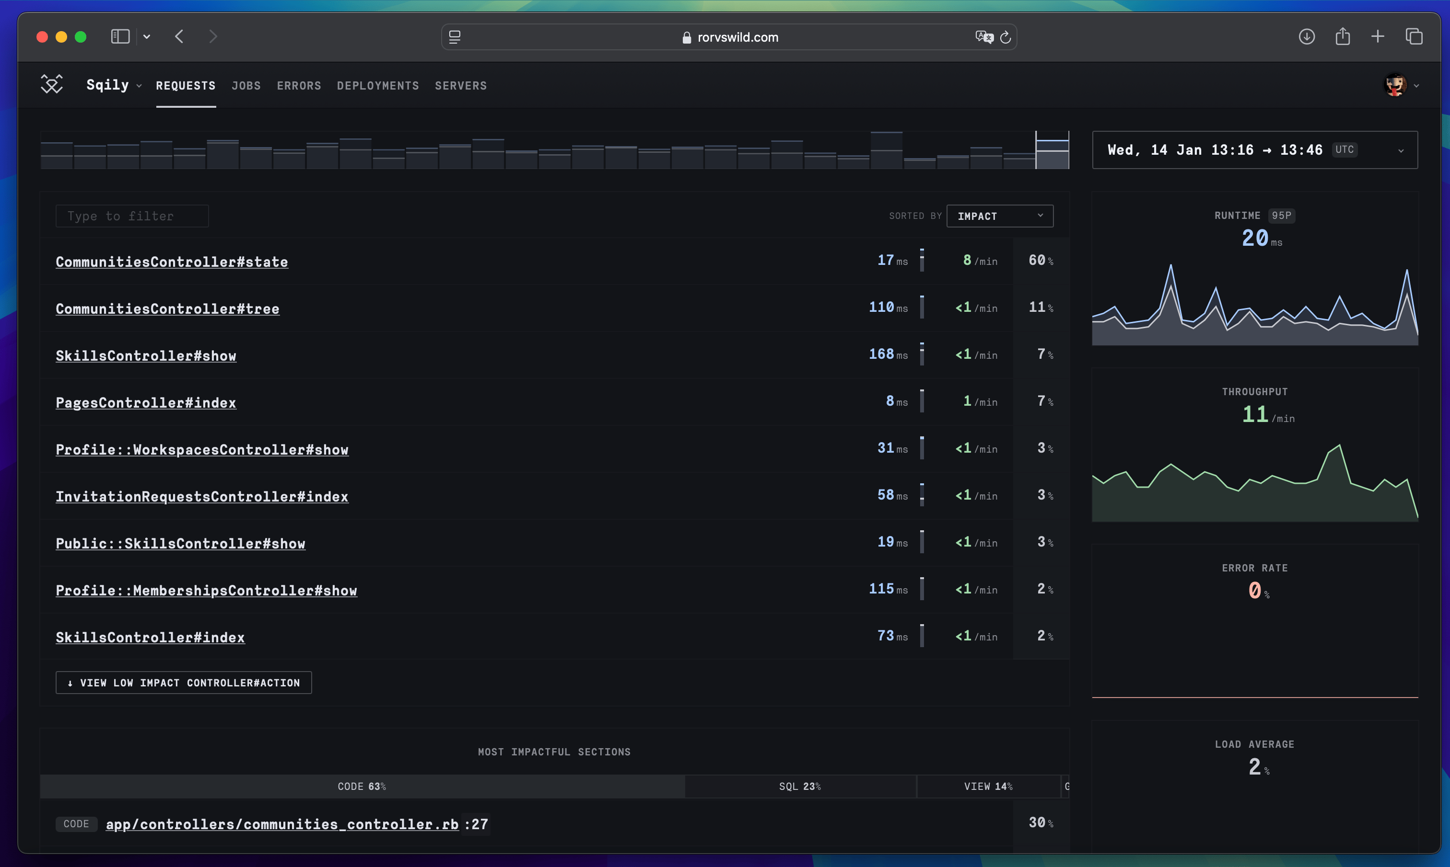Switch to the JOBS tab

pos(246,86)
